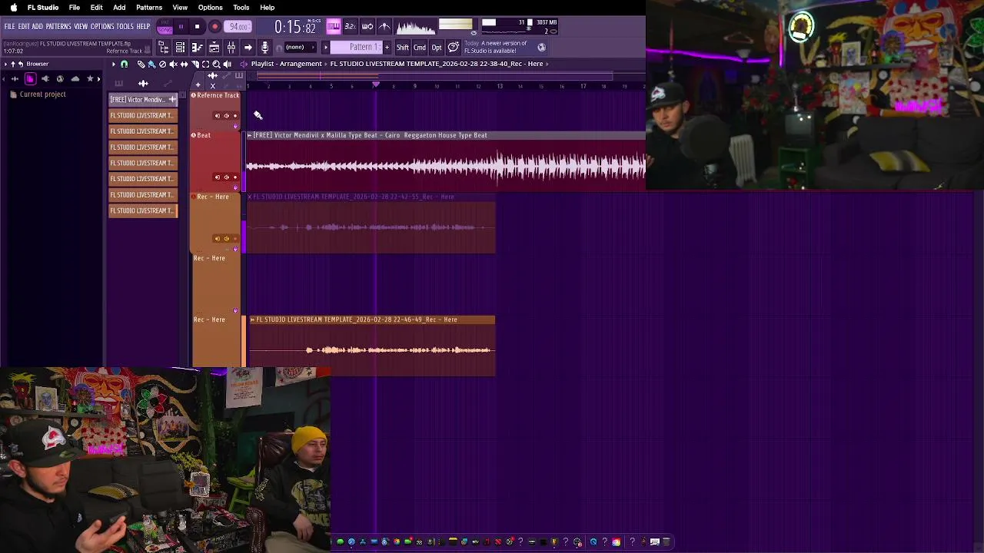Screen dimensions: 984x553
Task: Click the loop recording icon
Action: (367, 26)
